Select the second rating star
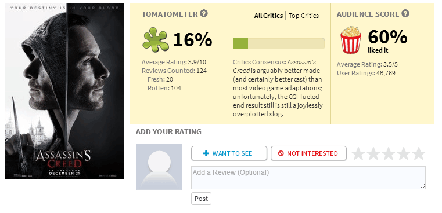The height and width of the screenshot is (213, 442). (x=373, y=154)
